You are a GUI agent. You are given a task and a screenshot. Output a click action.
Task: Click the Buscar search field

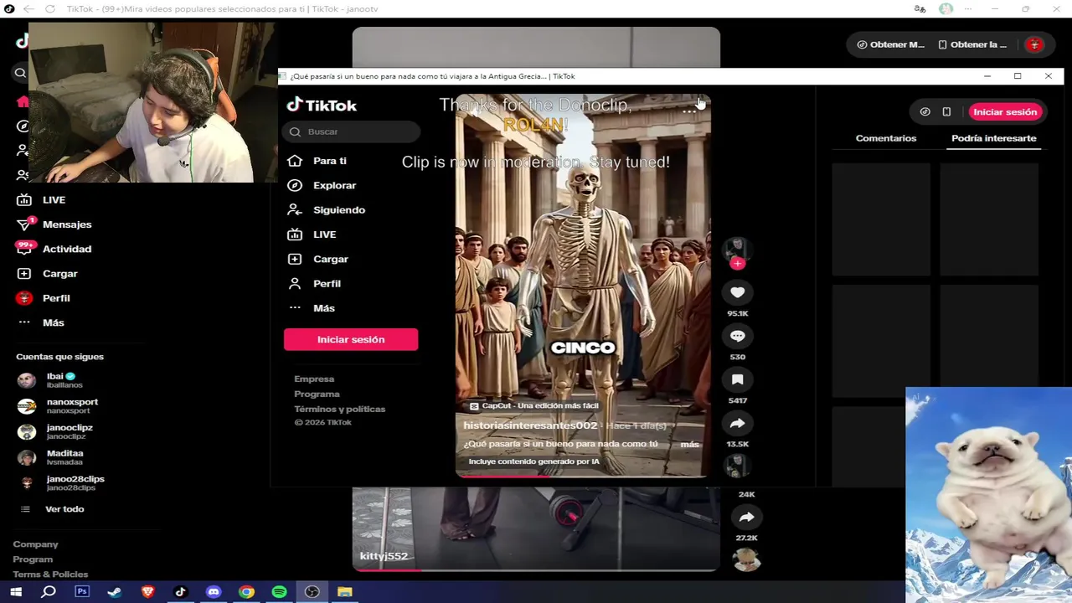click(352, 131)
